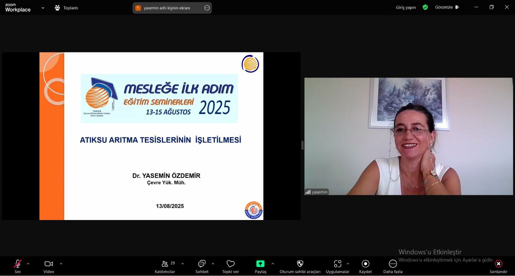Click the Tepki ver heart icon

tap(230, 264)
